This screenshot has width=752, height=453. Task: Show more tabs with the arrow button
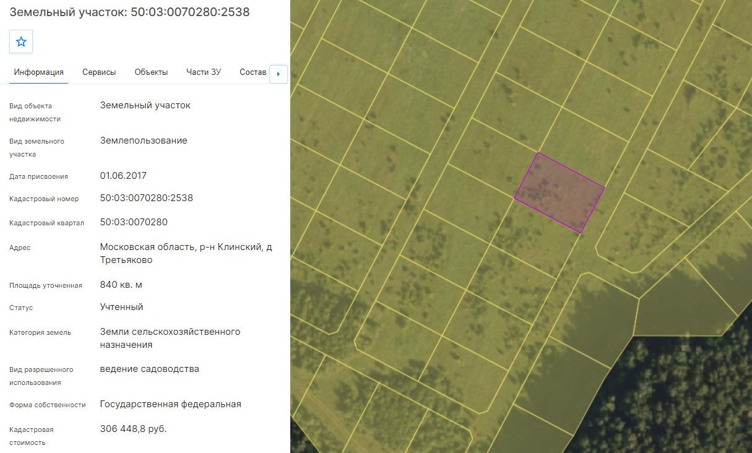tap(279, 74)
